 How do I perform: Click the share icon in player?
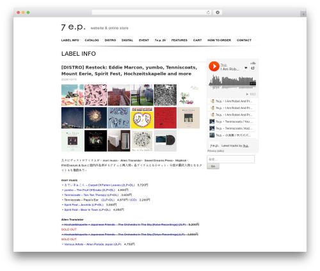point(253,68)
